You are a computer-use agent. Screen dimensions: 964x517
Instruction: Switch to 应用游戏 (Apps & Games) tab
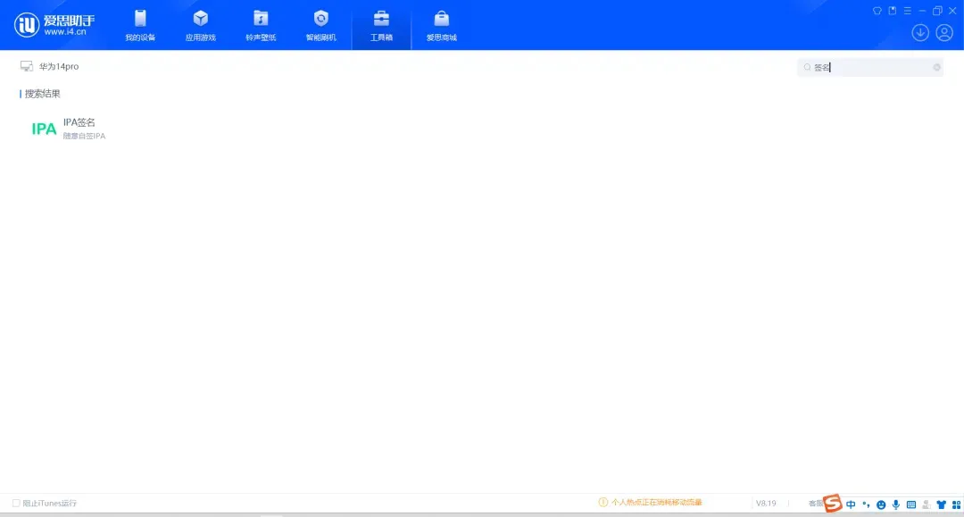click(x=200, y=26)
